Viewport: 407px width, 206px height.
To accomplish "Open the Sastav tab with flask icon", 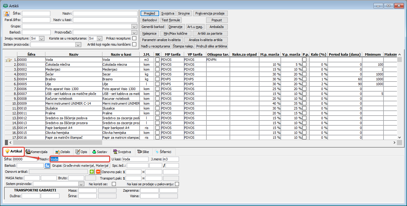I will tap(99, 152).
